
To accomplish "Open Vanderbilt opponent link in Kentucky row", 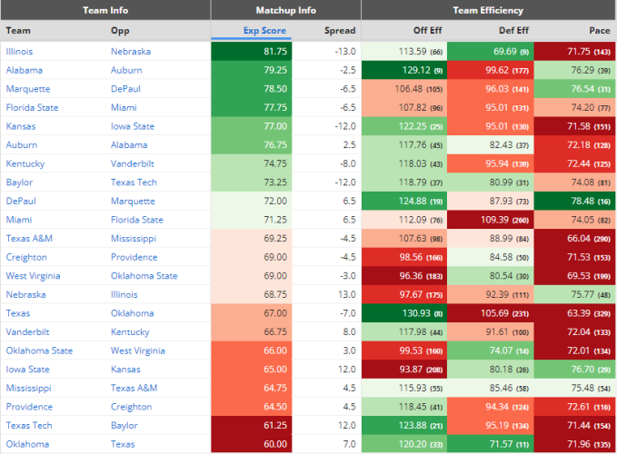I will click(x=133, y=163).
